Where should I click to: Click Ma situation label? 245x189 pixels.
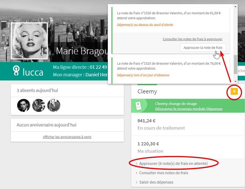click(150, 151)
